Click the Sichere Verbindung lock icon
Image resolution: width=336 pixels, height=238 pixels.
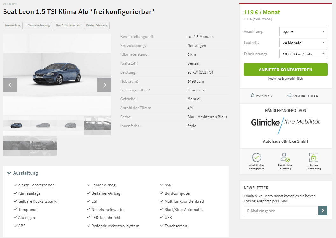coord(313,157)
